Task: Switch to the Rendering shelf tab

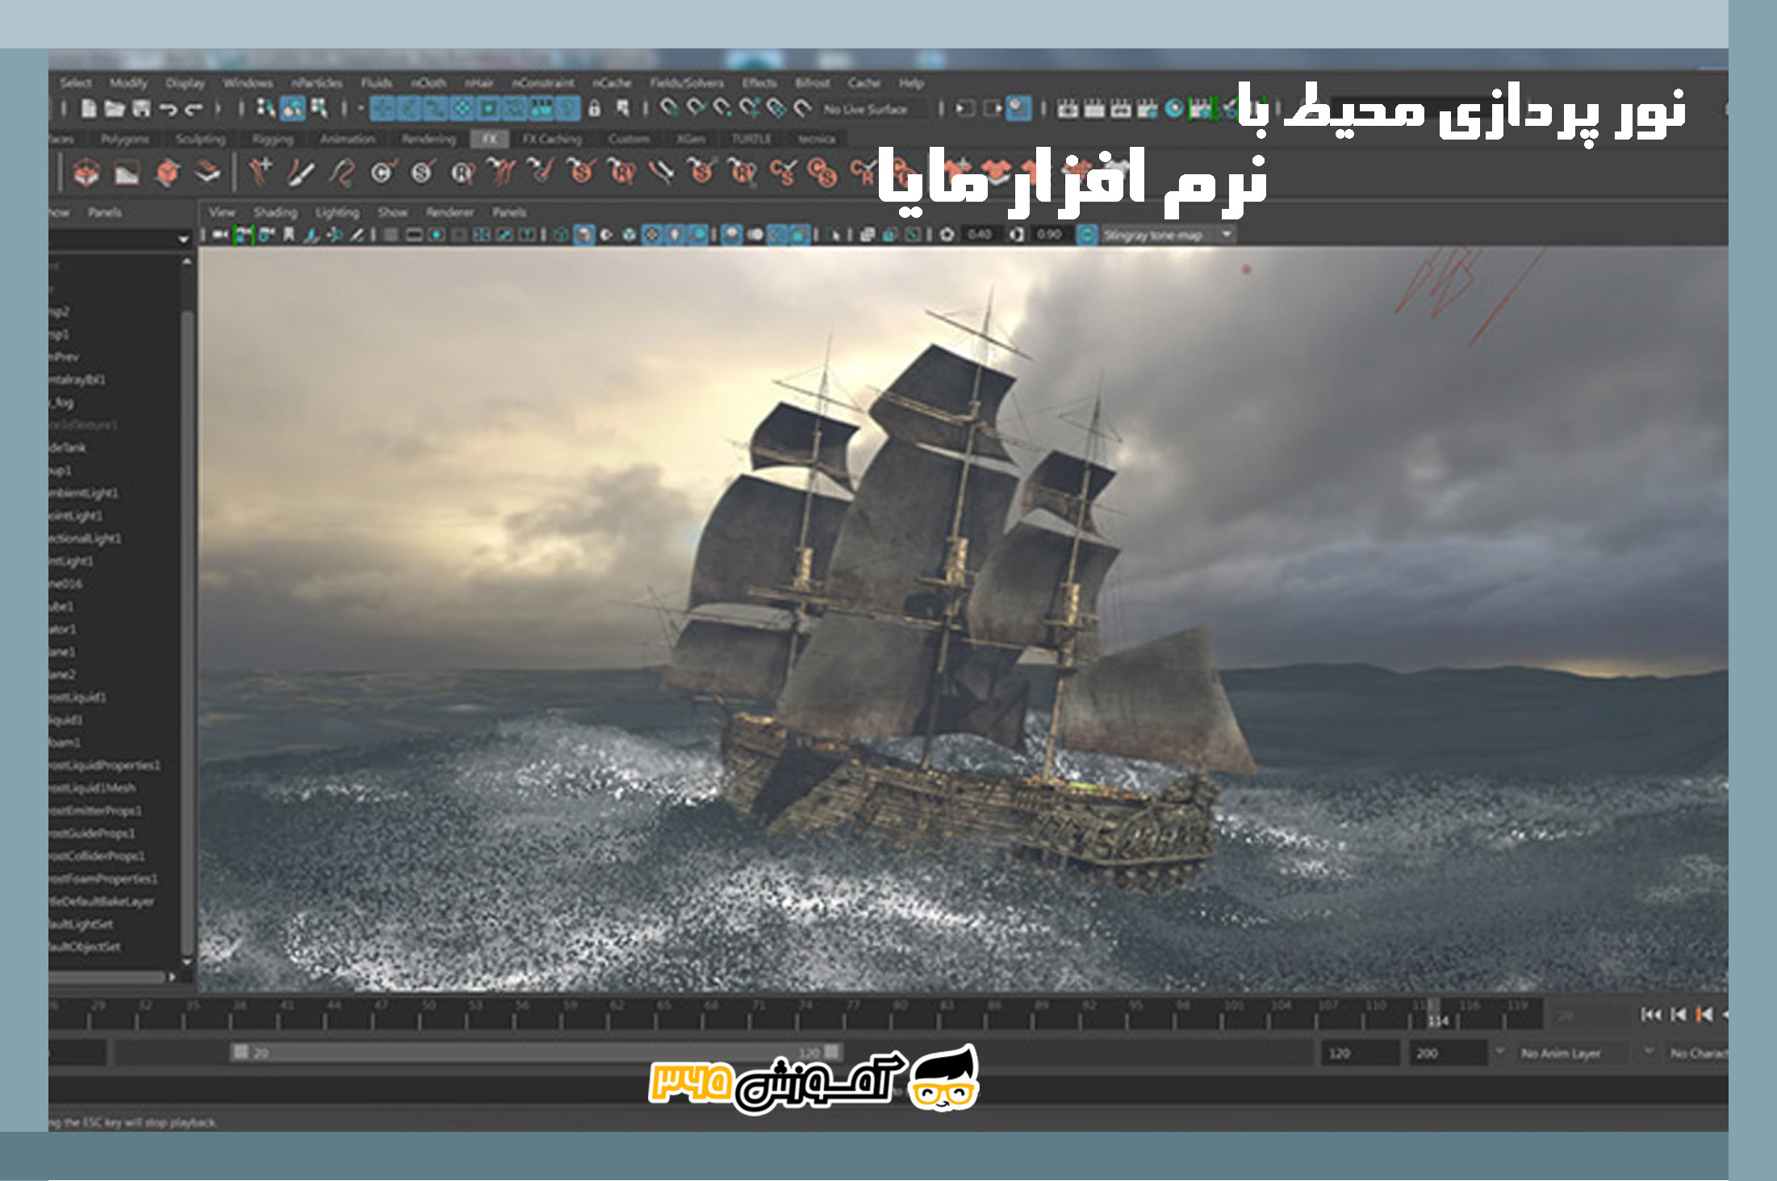Action: (429, 139)
